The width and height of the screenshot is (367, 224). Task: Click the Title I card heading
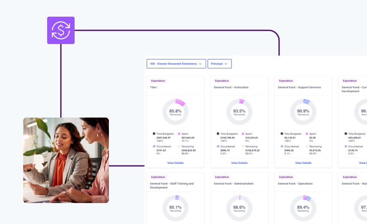(x=153, y=87)
